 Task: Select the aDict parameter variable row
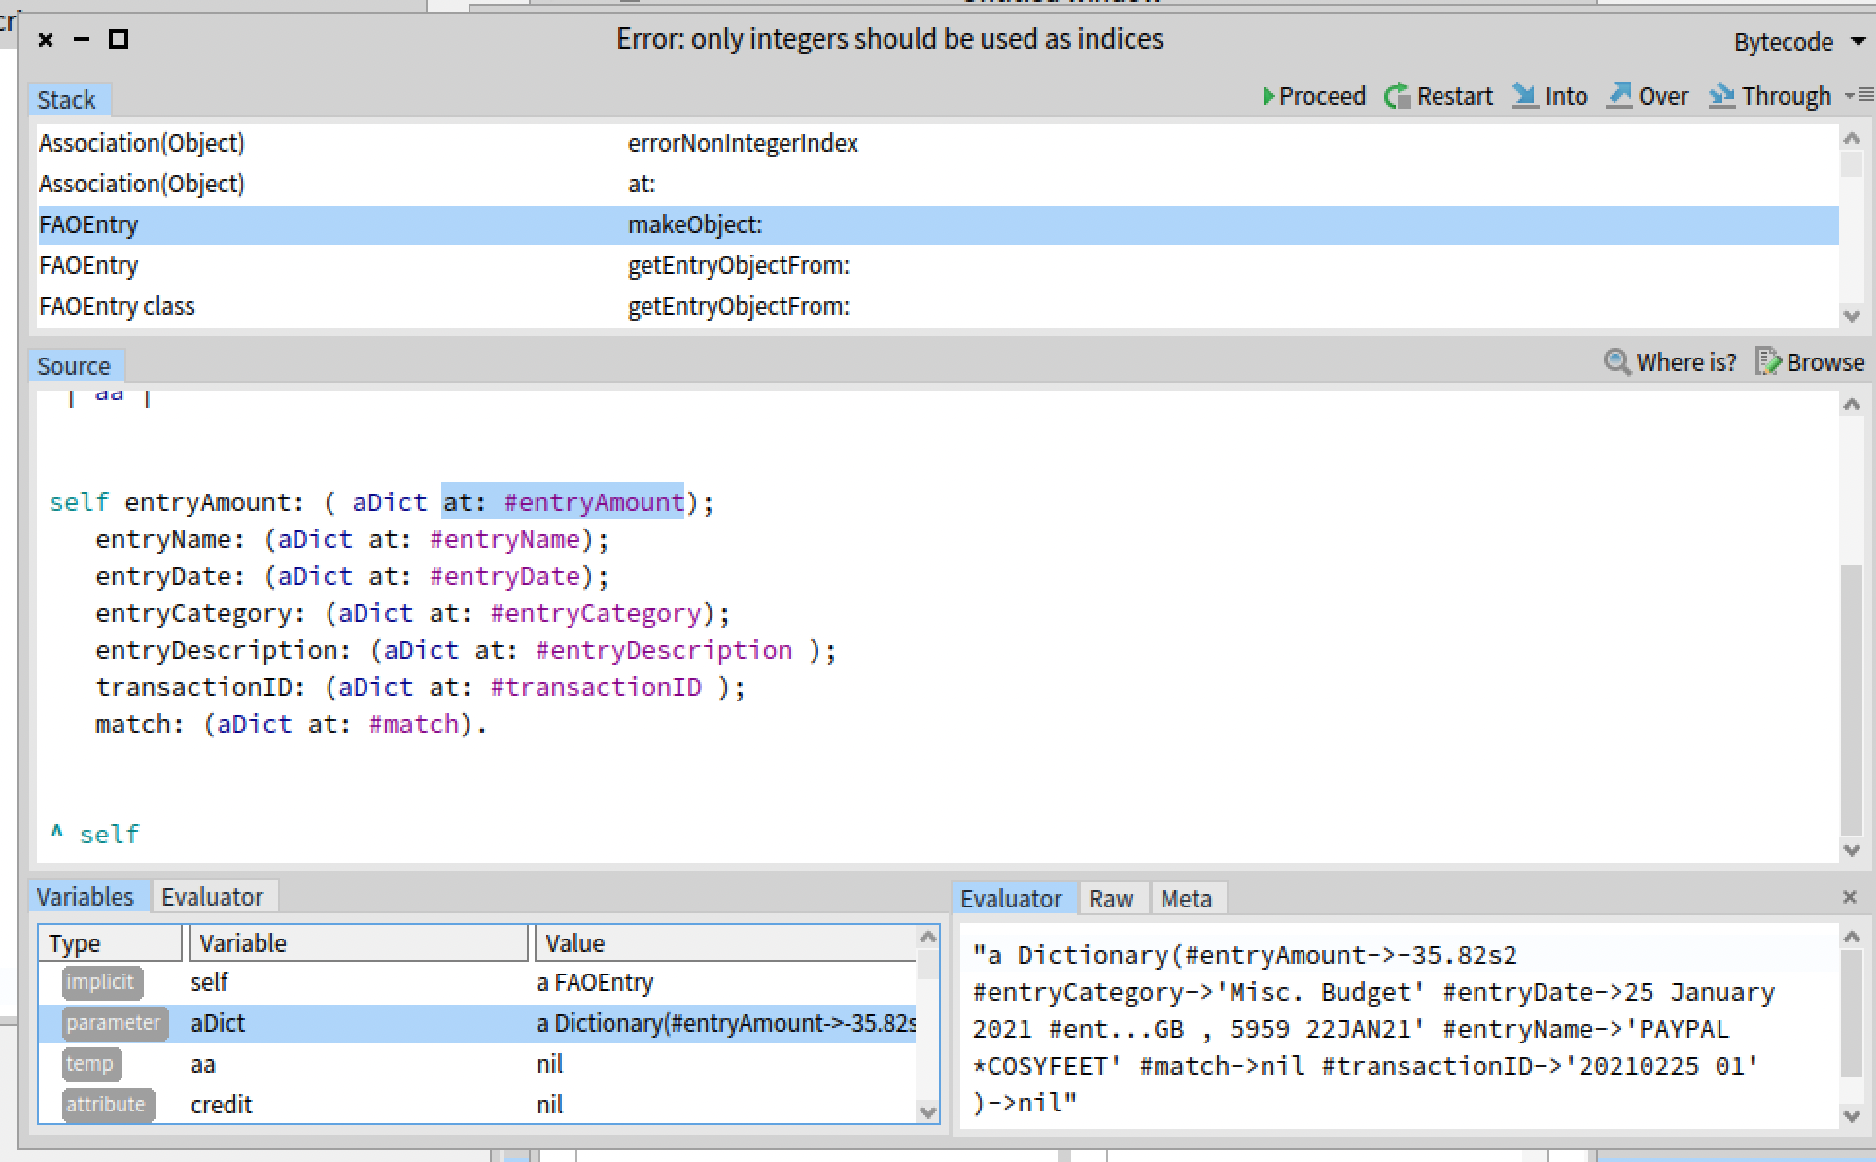pos(218,1023)
